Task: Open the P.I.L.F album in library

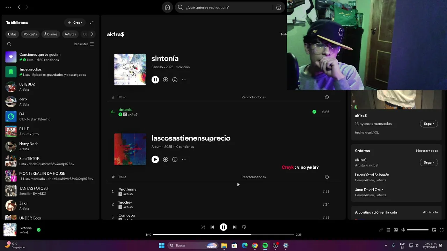Action: point(50,131)
